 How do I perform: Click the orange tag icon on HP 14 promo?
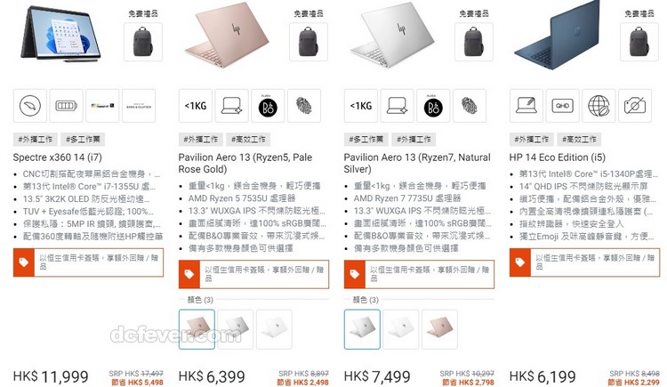(x=520, y=262)
